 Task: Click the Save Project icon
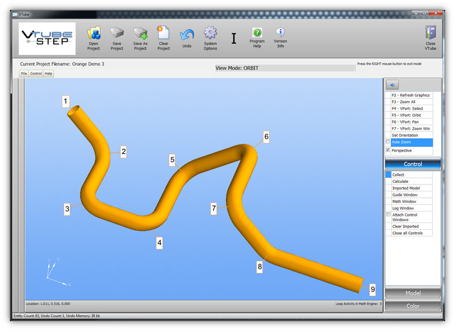tap(117, 34)
